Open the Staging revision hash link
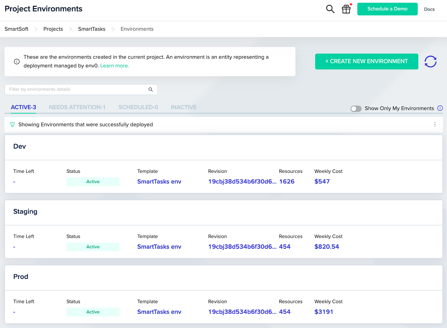The image size is (447, 328). click(x=242, y=247)
